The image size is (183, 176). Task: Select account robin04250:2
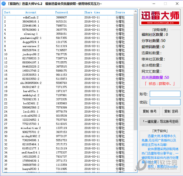(x=31, y=116)
